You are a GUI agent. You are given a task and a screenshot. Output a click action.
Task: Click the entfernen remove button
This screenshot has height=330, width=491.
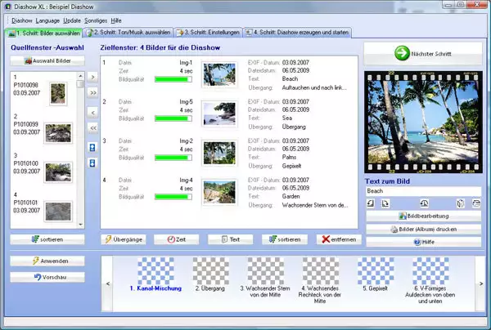339,239
